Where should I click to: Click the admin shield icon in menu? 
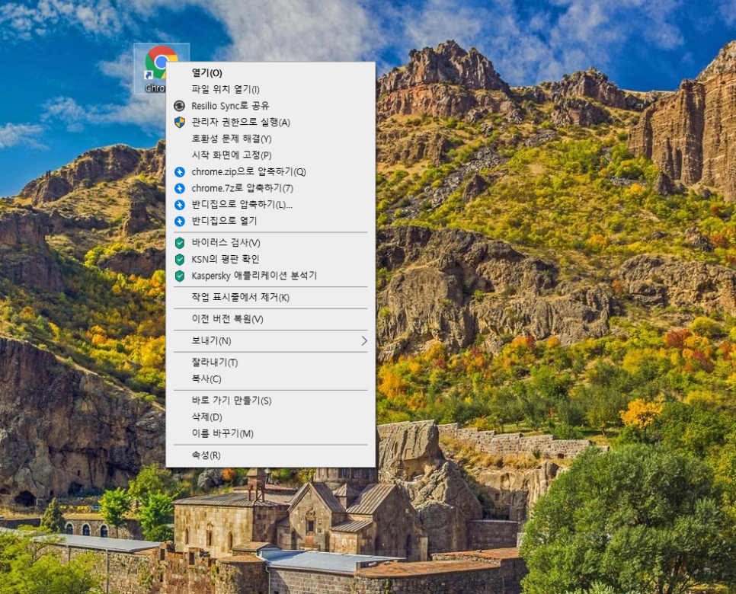[179, 122]
